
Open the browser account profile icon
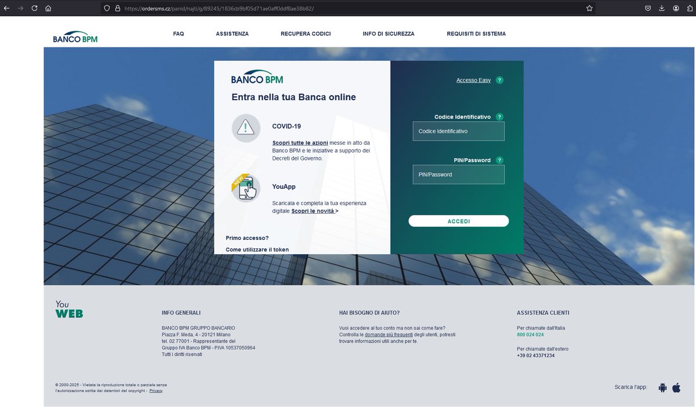[x=676, y=8]
